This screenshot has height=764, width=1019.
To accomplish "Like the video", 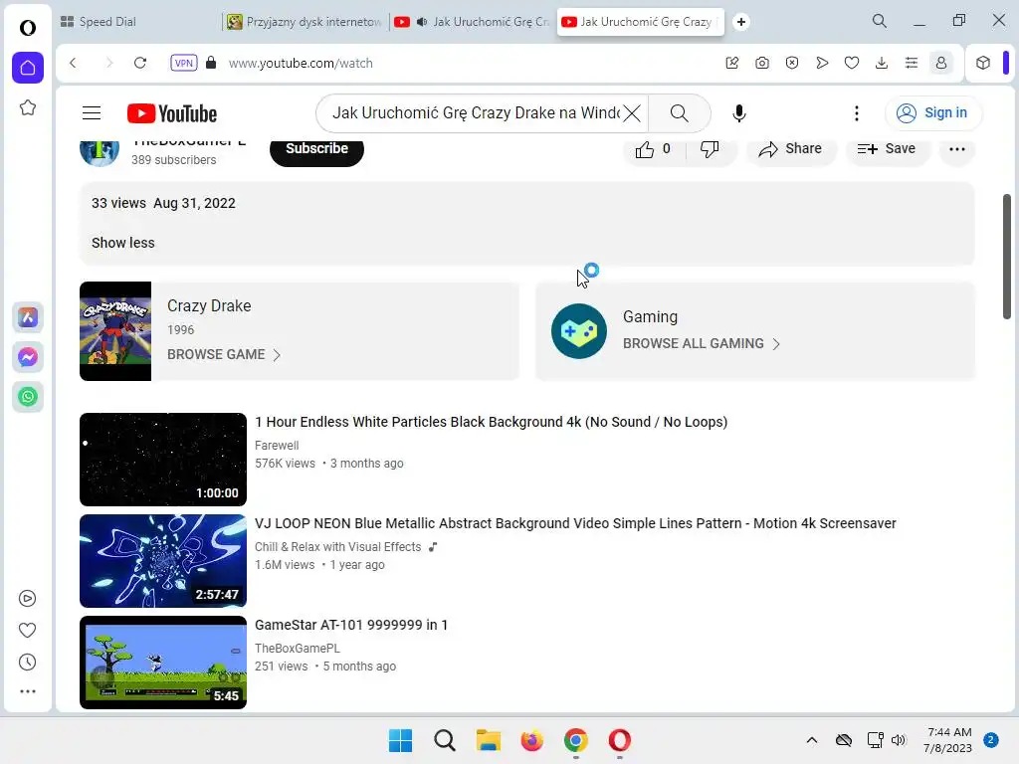I will (653, 149).
